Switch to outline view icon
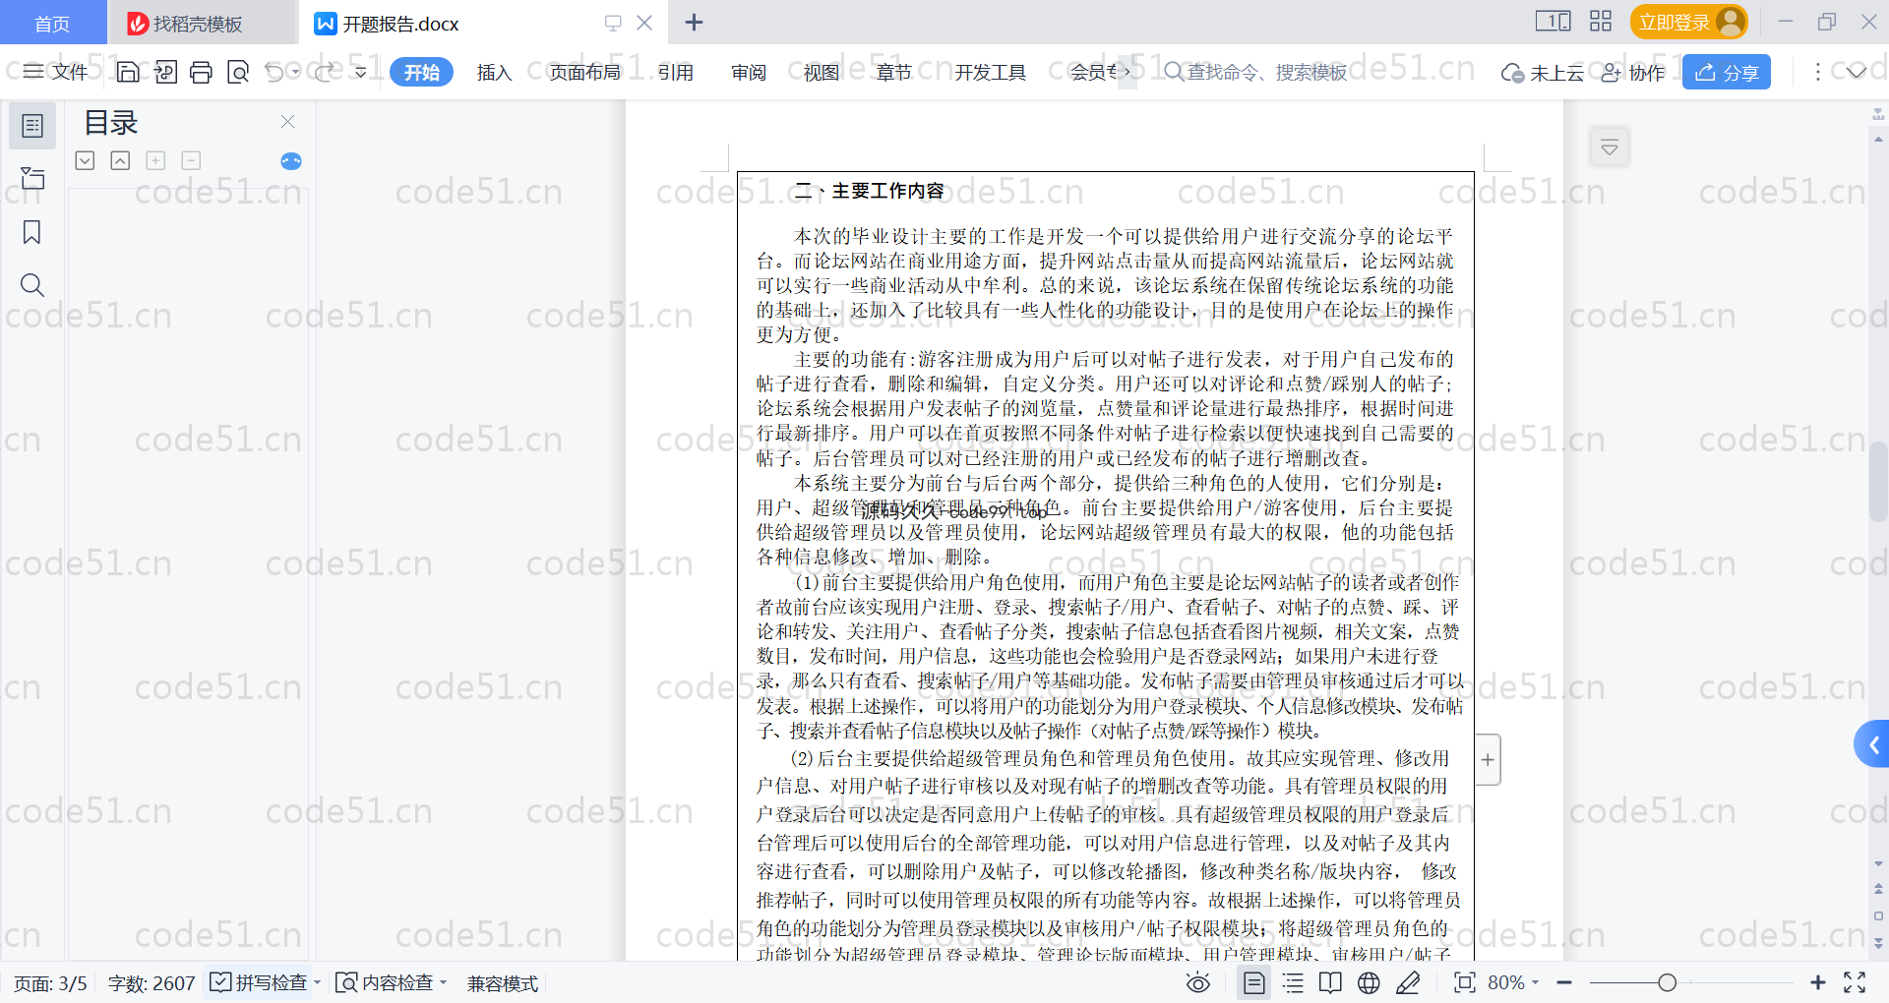Screen dimensions: 1889x1003 [x=1293, y=982]
